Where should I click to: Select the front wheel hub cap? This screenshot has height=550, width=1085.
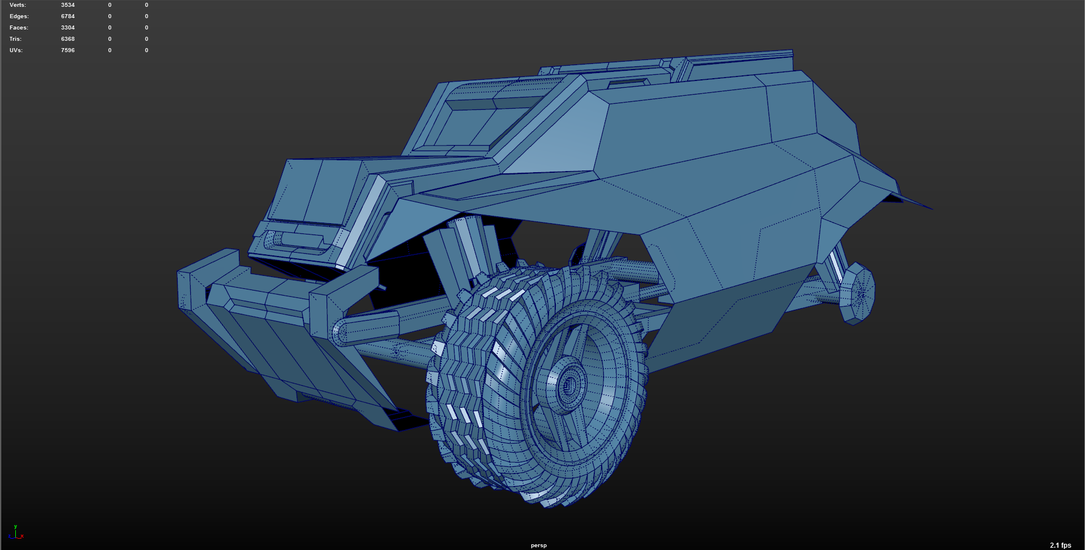571,386
